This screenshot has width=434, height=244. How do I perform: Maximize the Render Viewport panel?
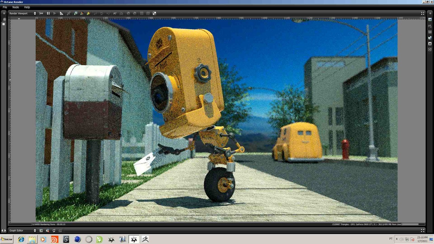422,14
